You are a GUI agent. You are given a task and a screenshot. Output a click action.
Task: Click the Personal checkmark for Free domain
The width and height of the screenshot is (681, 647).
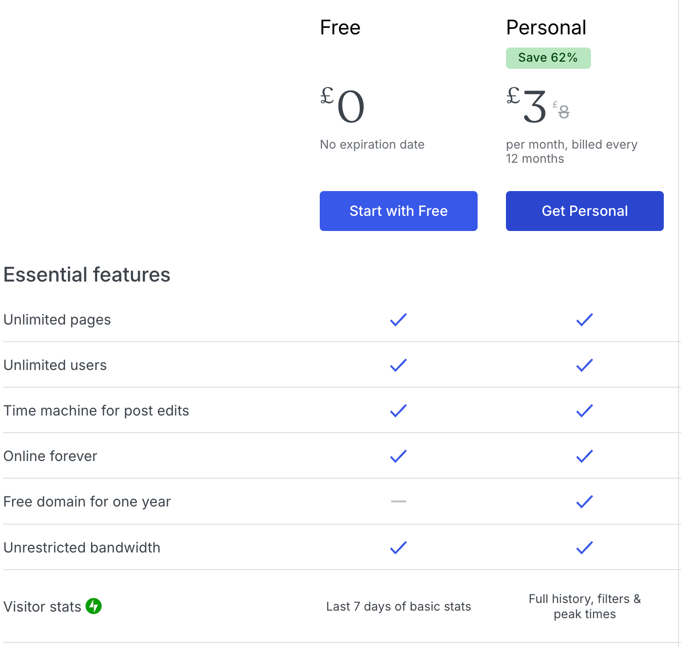click(x=585, y=501)
